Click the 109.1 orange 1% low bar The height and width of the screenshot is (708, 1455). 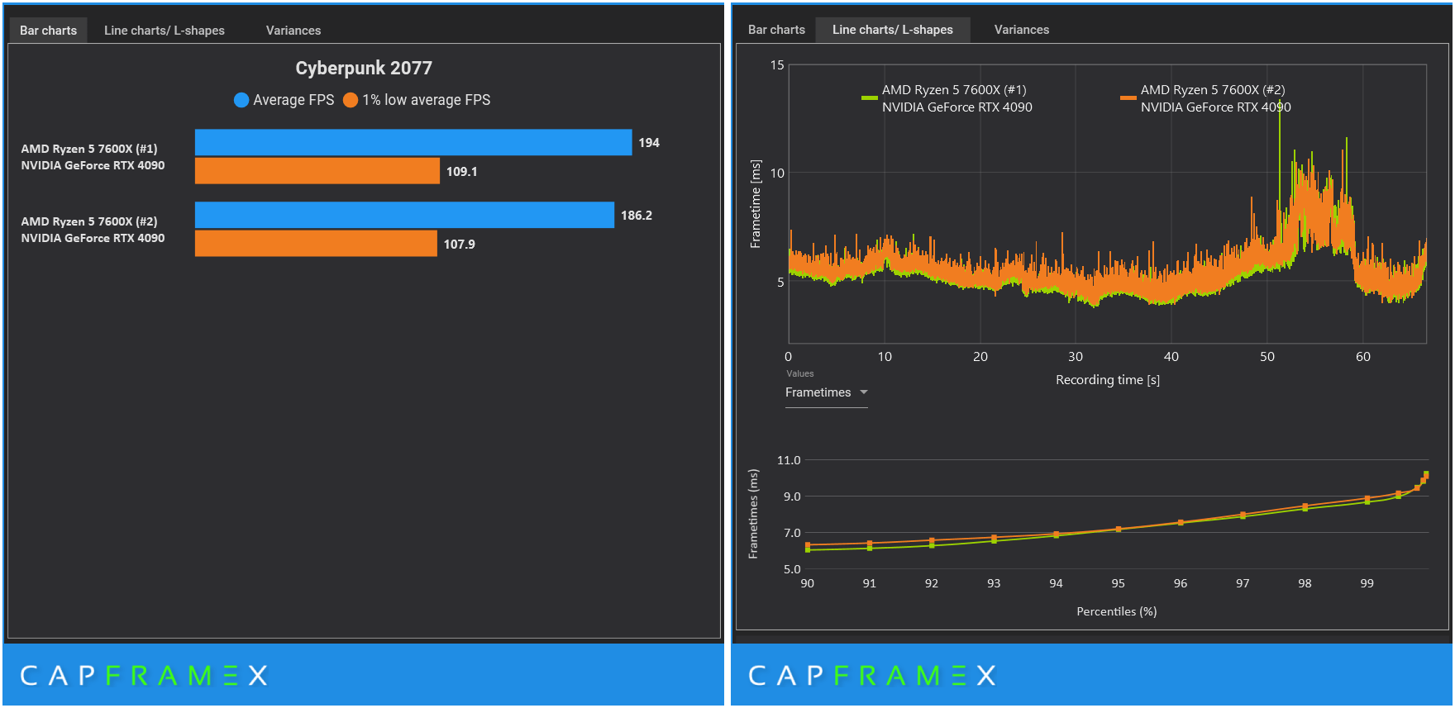(317, 171)
